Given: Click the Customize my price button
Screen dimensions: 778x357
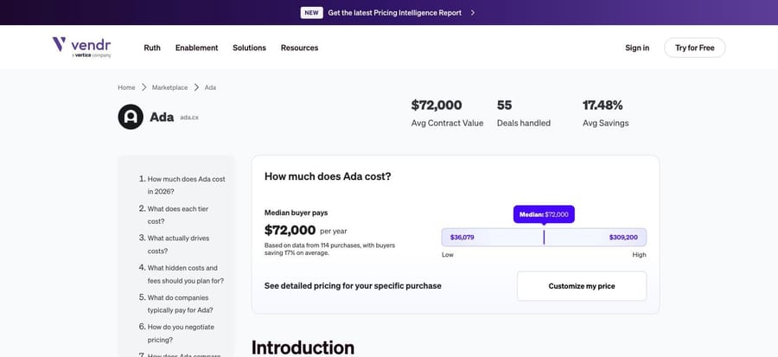Looking at the screenshot, I should pyautogui.click(x=582, y=286).
